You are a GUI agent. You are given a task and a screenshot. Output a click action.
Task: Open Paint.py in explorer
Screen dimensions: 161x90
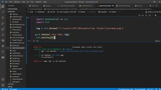[x=15, y=14]
